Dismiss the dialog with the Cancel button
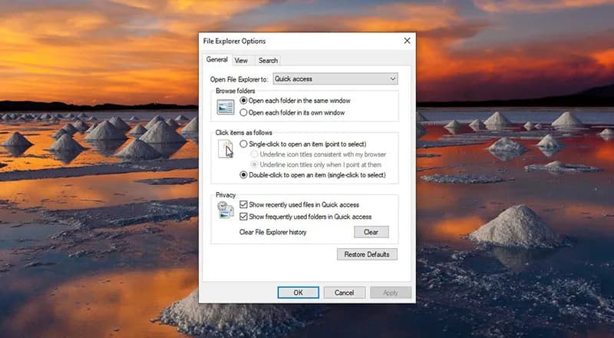The height and width of the screenshot is (338, 614). point(344,293)
